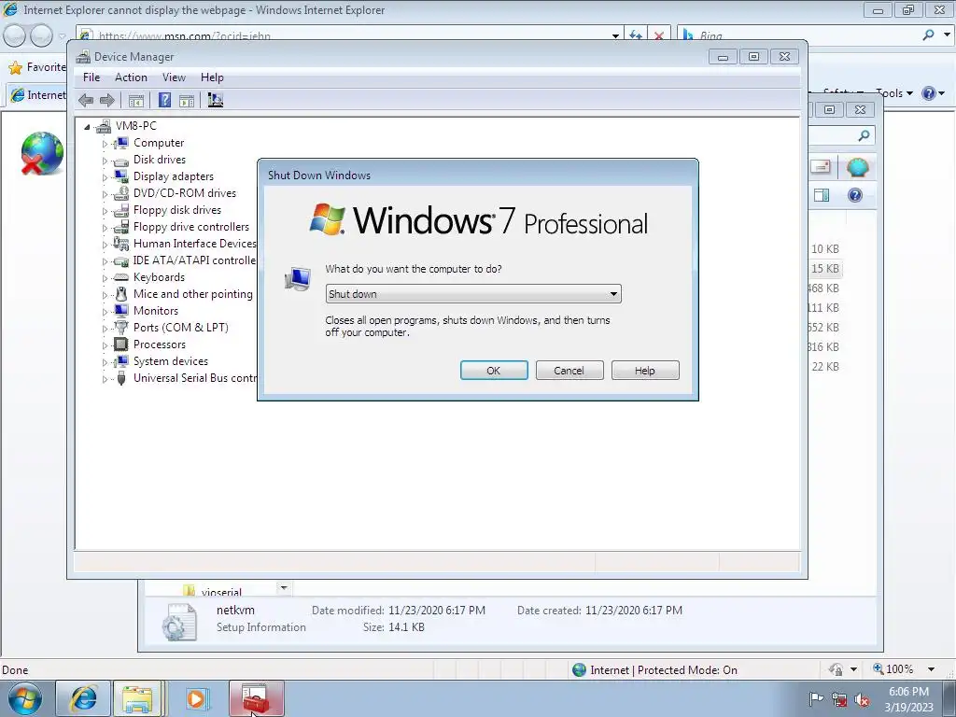Open the IE Tools dropdown menu
This screenshot has width=956, height=717.
pyautogui.click(x=893, y=93)
